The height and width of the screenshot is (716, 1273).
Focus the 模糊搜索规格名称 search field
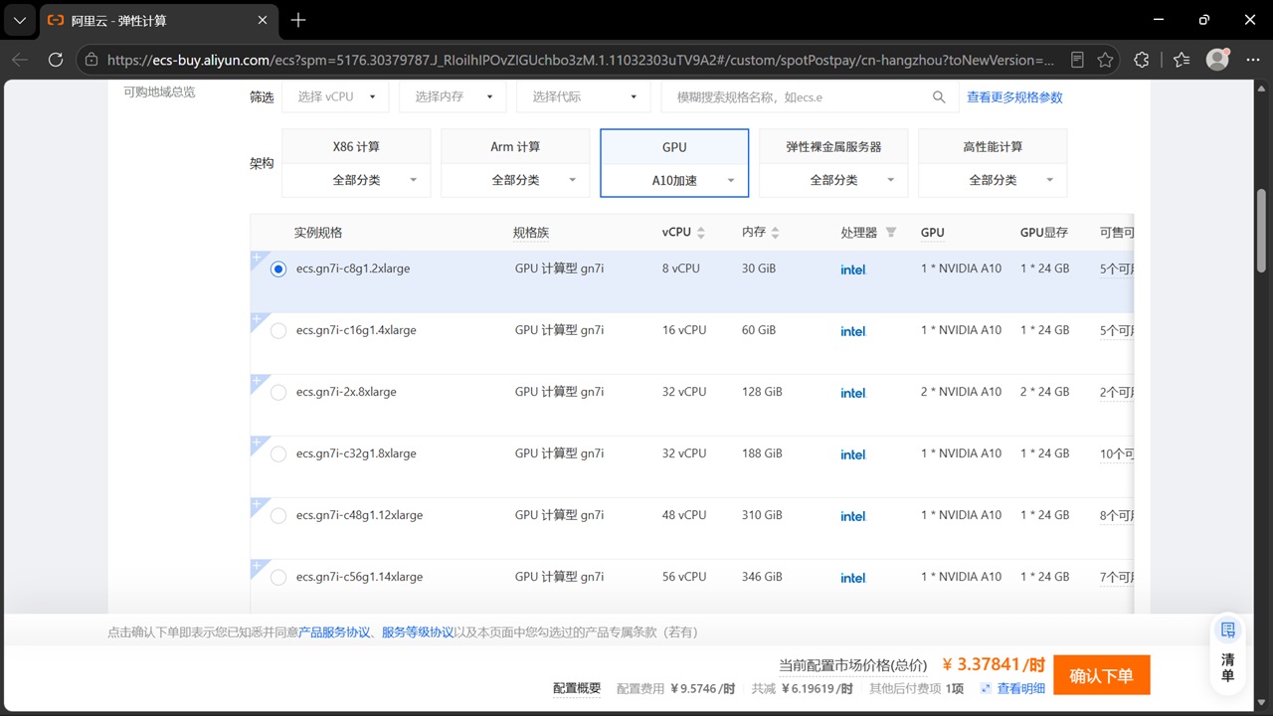796,96
